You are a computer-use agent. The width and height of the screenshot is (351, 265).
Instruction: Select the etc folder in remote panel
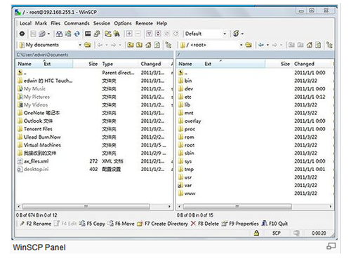(187, 97)
